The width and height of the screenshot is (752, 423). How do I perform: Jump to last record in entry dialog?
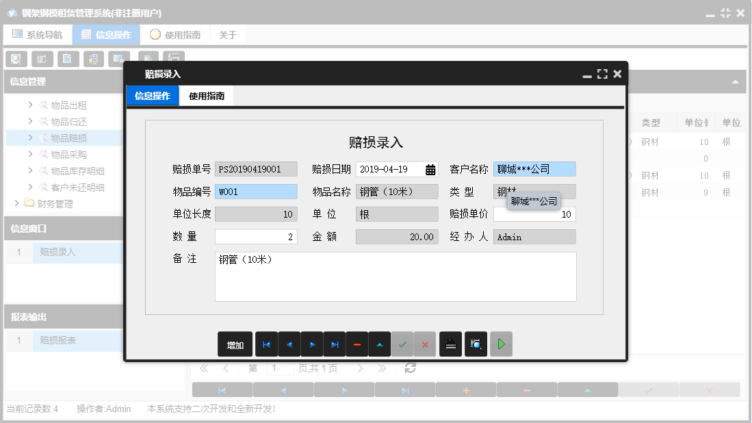335,344
